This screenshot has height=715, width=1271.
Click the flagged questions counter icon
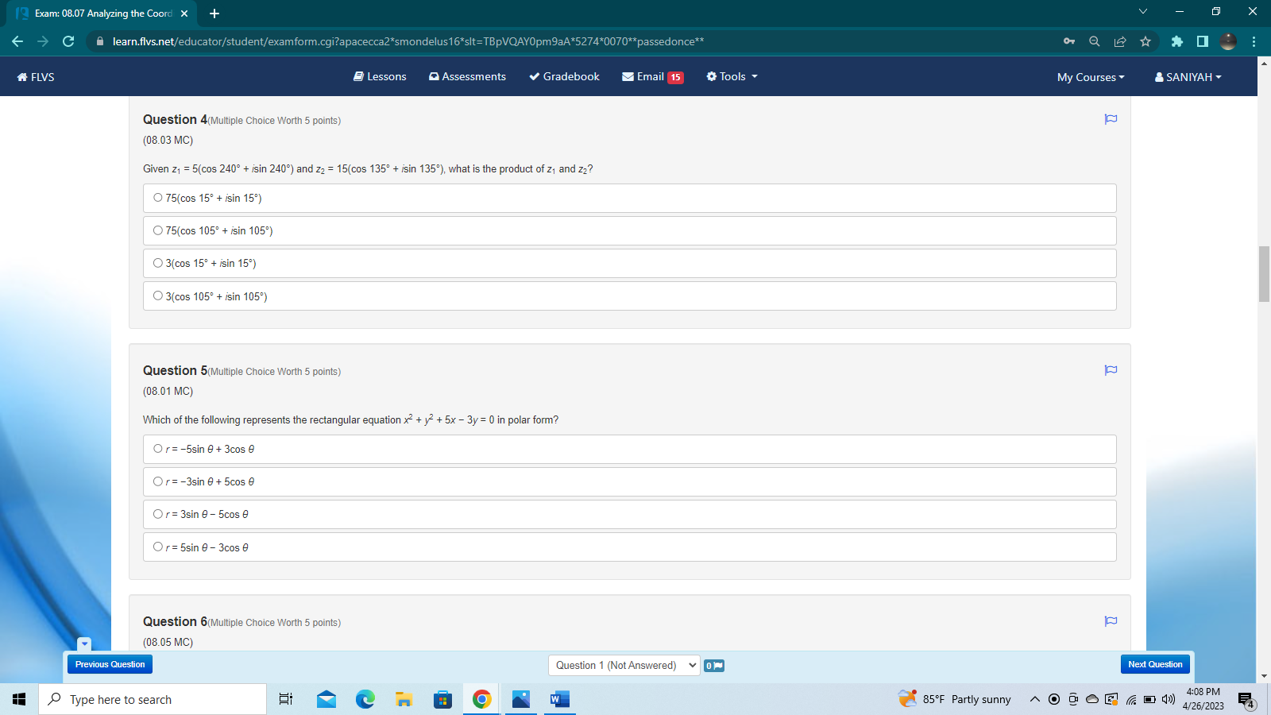point(714,666)
